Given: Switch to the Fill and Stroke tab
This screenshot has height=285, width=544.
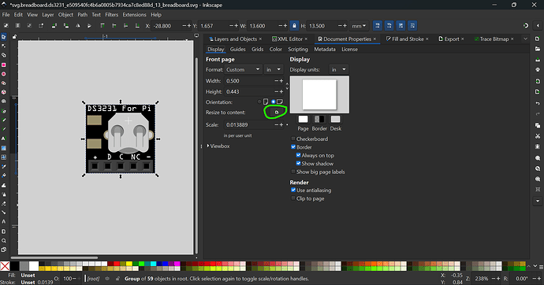Looking at the screenshot, I should [x=408, y=39].
